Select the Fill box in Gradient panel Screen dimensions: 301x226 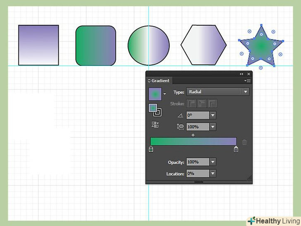tap(153, 108)
